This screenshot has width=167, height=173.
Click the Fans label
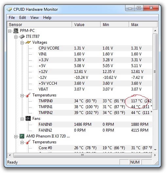tap(36, 119)
